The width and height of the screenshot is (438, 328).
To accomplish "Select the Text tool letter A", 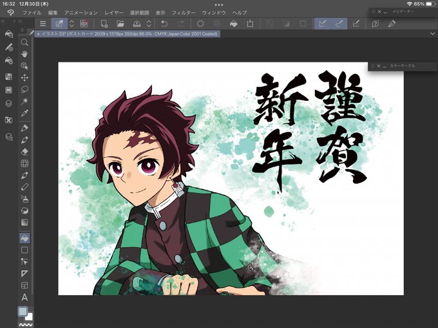I will click(x=24, y=297).
